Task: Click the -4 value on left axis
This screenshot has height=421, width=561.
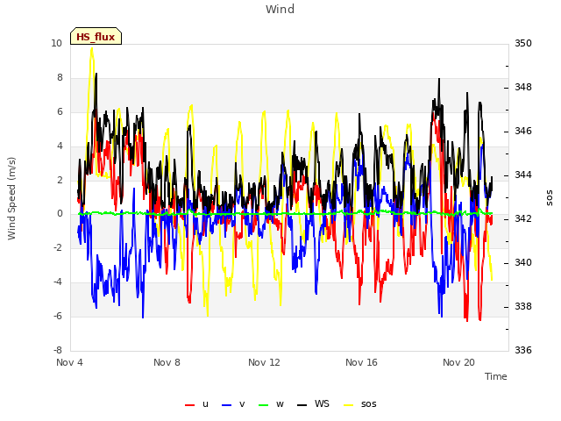Action: (x=58, y=282)
